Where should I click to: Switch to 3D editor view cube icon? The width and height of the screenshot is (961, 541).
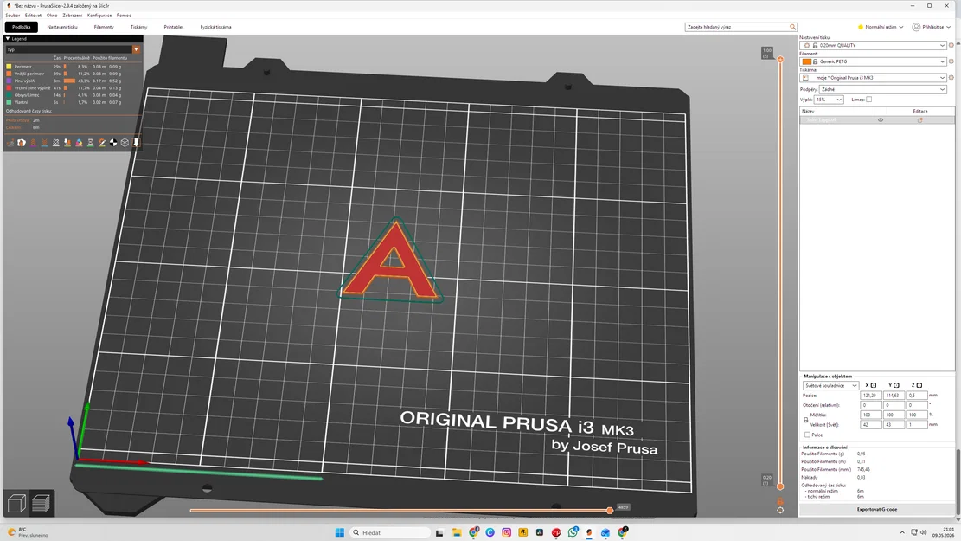coord(16,504)
